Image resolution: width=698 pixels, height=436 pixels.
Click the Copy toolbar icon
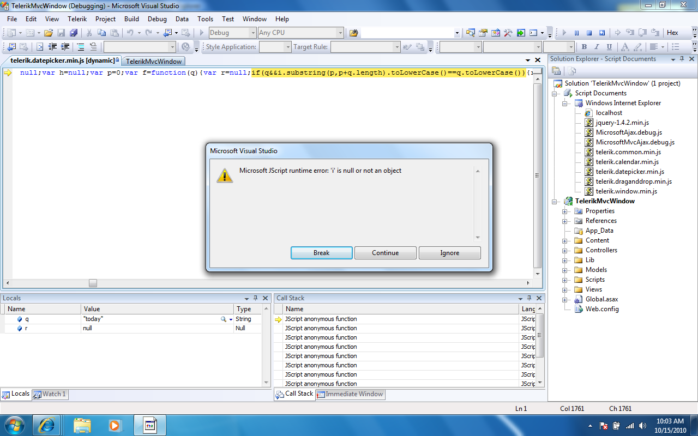click(x=102, y=33)
